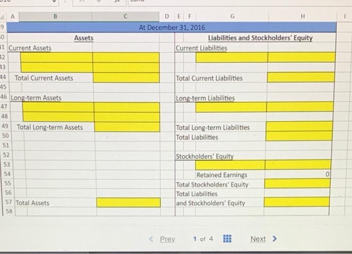Select column D header
Screen dimensions: 352x254
pyautogui.click(x=167, y=17)
